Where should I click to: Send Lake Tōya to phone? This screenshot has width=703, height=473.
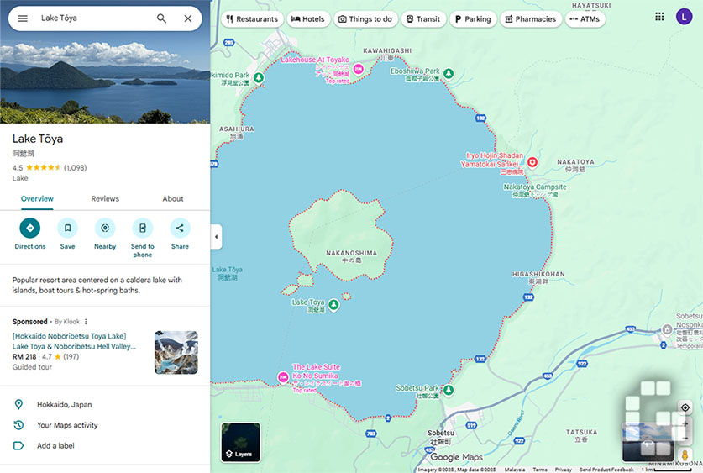pyautogui.click(x=143, y=229)
